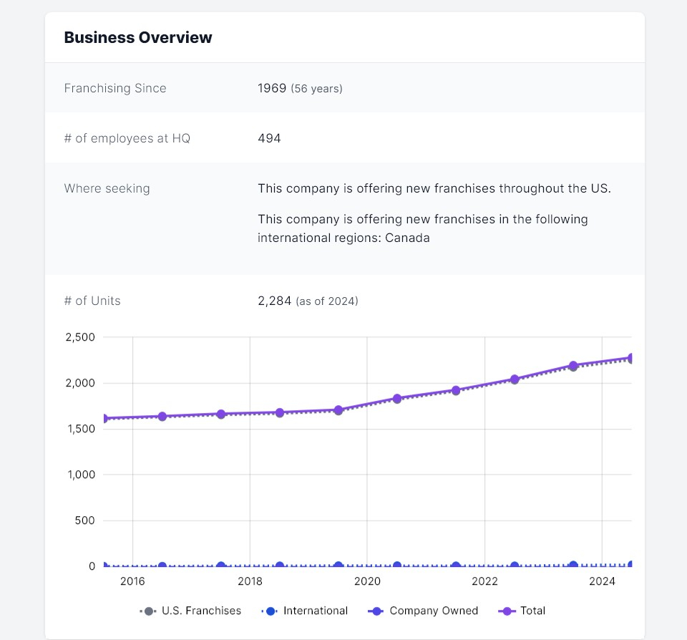This screenshot has height=640, width=687.
Task: Click the 'Where seeking' row label
Action: pos(107,188)
